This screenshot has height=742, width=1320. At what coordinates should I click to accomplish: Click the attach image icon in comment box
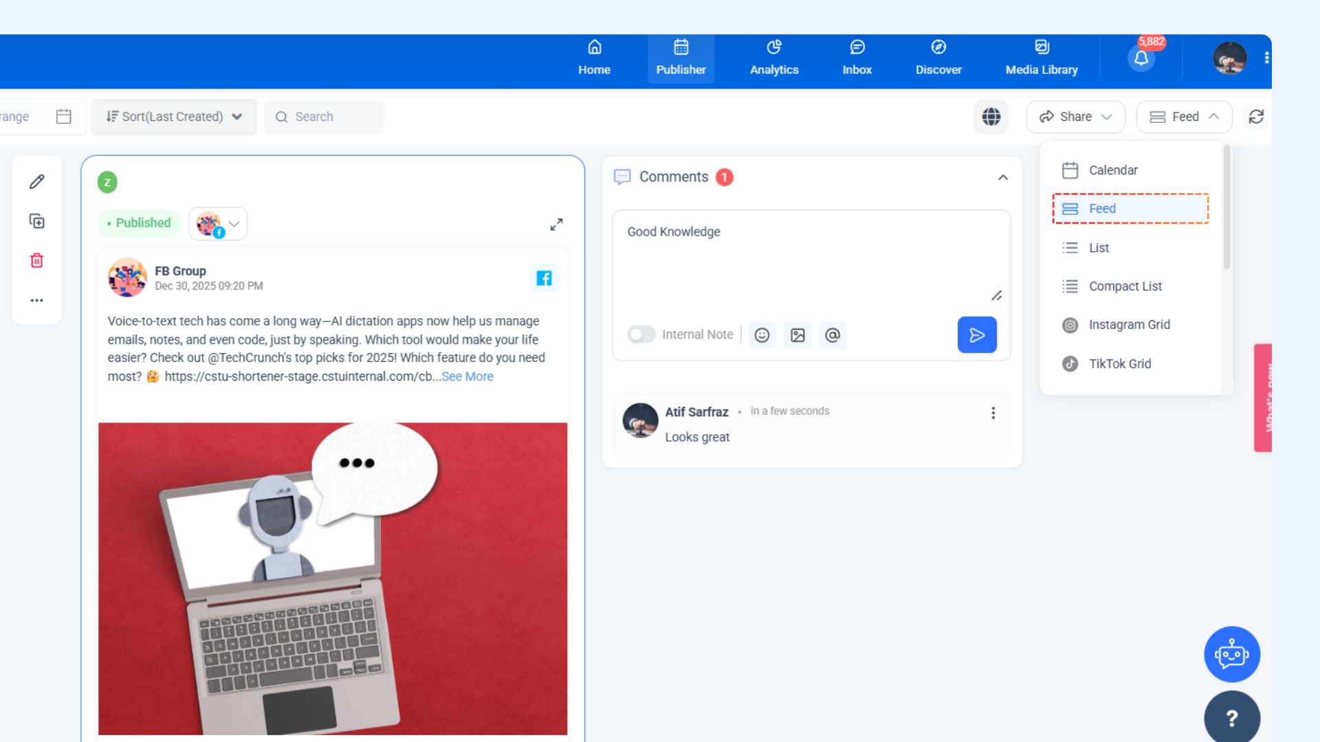point(797,335)
